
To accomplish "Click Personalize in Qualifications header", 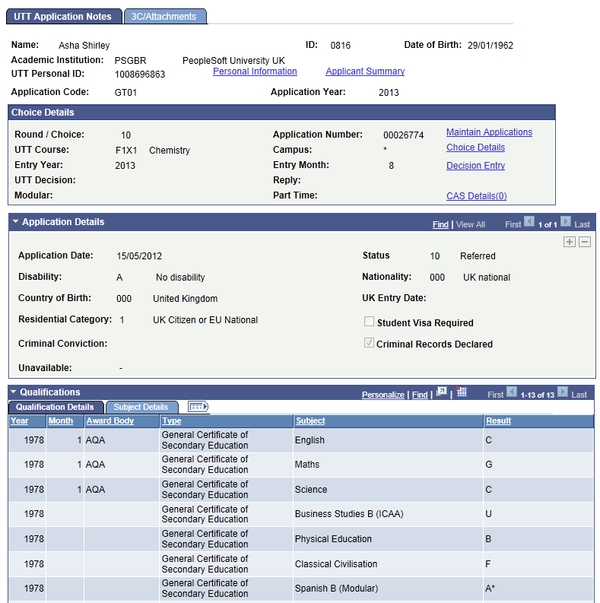I will coord(383,395).
